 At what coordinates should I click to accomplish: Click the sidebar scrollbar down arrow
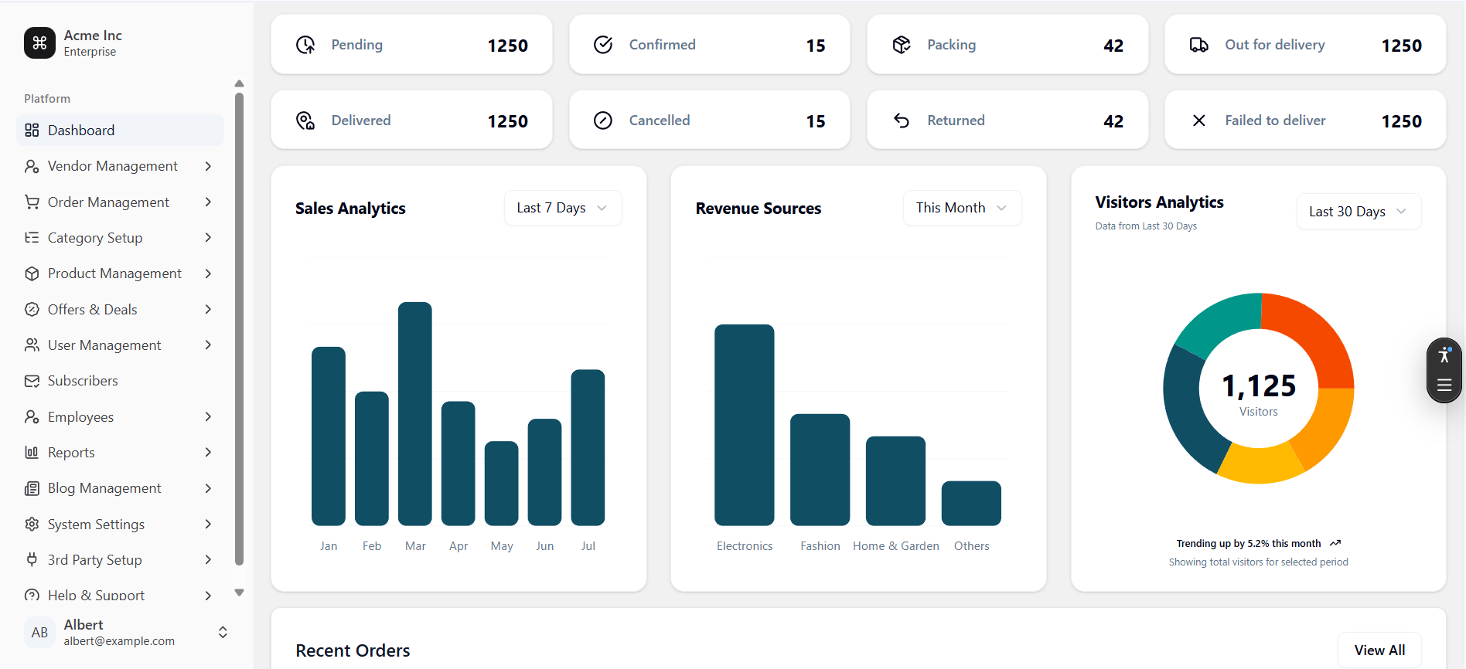239,593
